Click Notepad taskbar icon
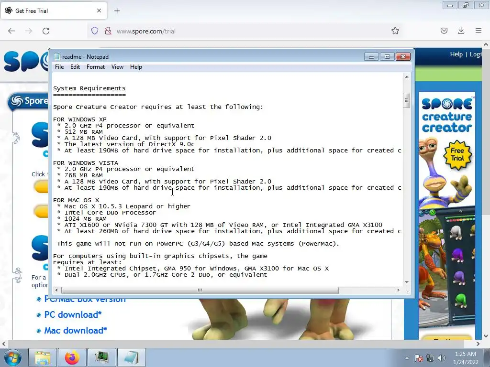The width and height of the screenshot is (490, 367). [131, 357]
